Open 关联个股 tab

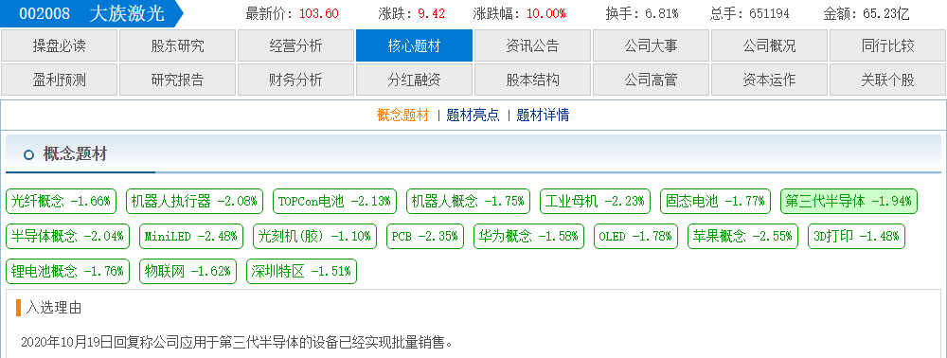[888, 80]
